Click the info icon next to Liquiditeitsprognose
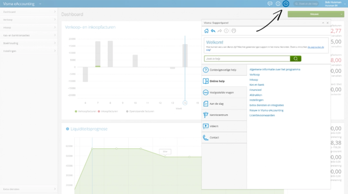 click(67, 129)
